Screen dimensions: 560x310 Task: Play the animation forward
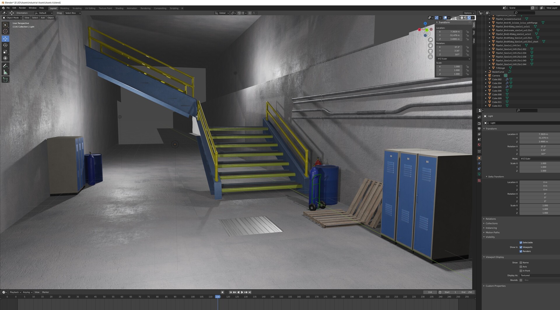[242, 292]
